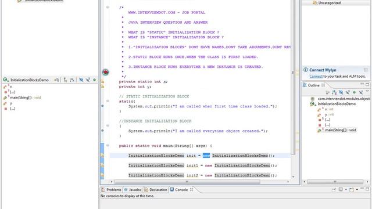This screenshot has height=209, width=372.
Task: Minimize the Outline view
Action: 362,84
